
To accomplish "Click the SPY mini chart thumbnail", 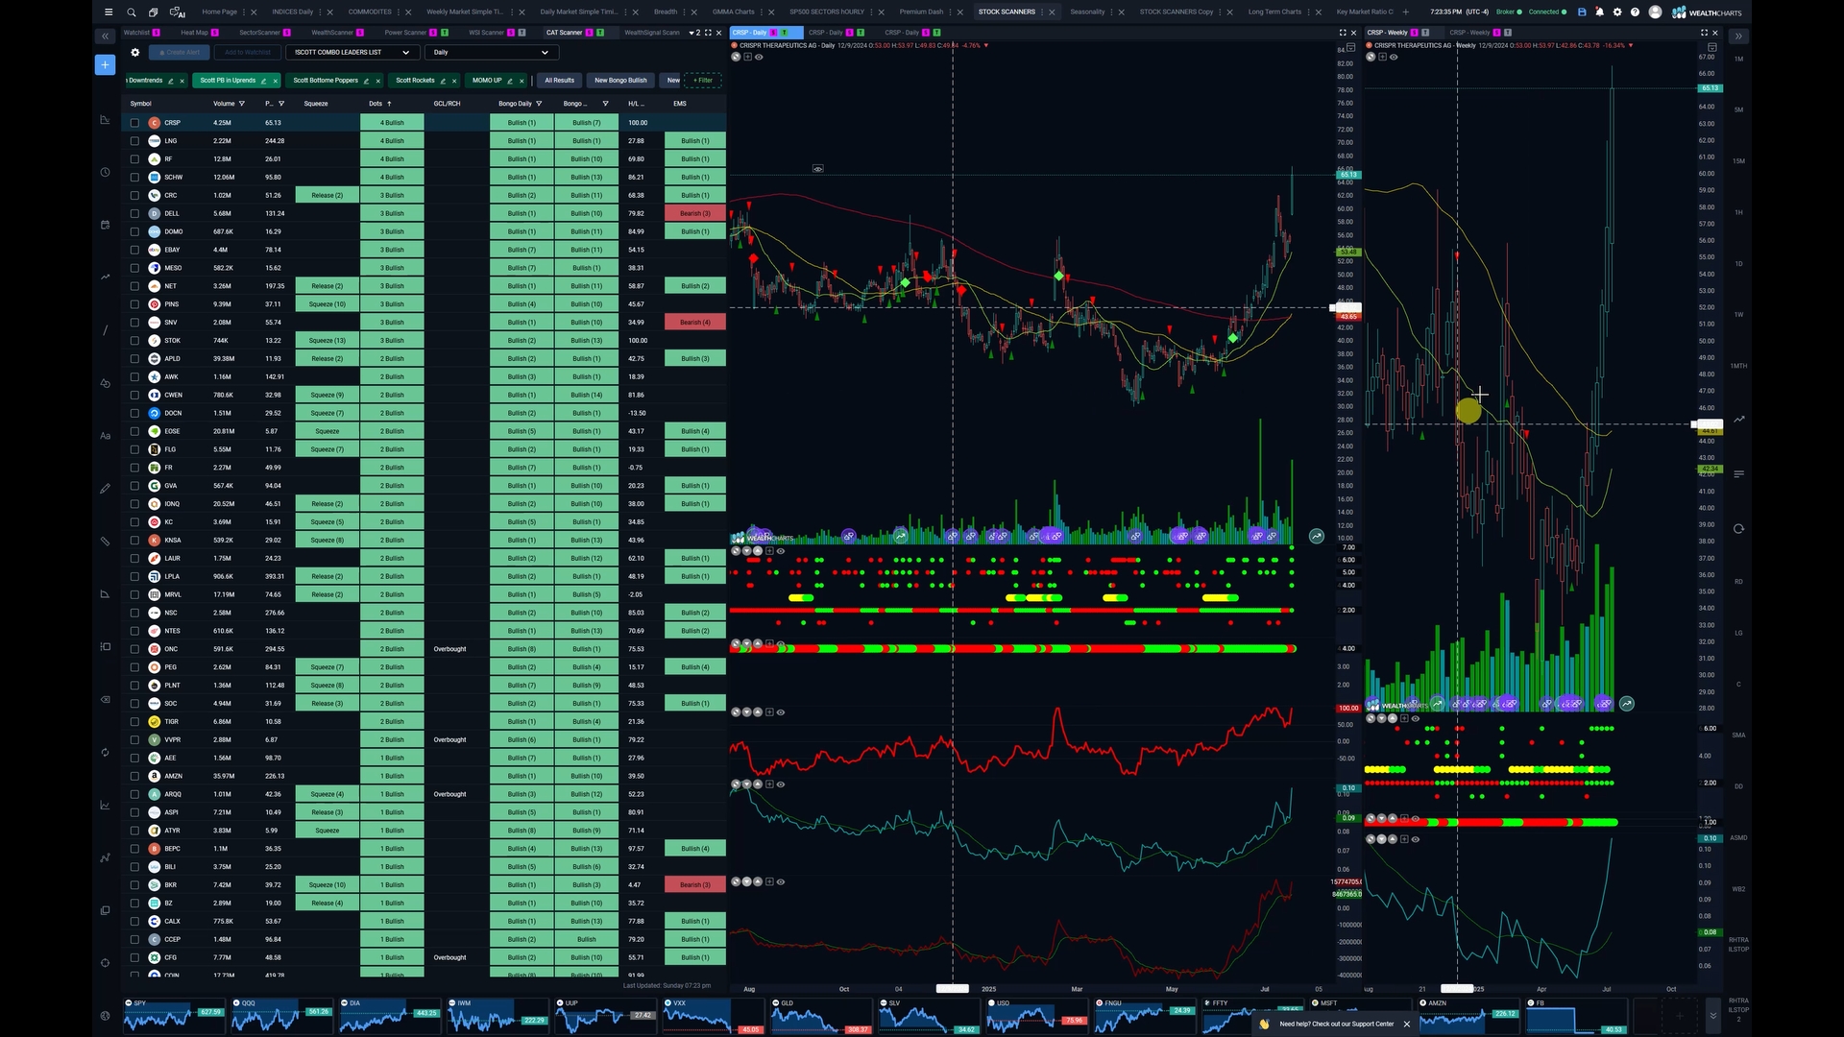I will (173, 1016).
